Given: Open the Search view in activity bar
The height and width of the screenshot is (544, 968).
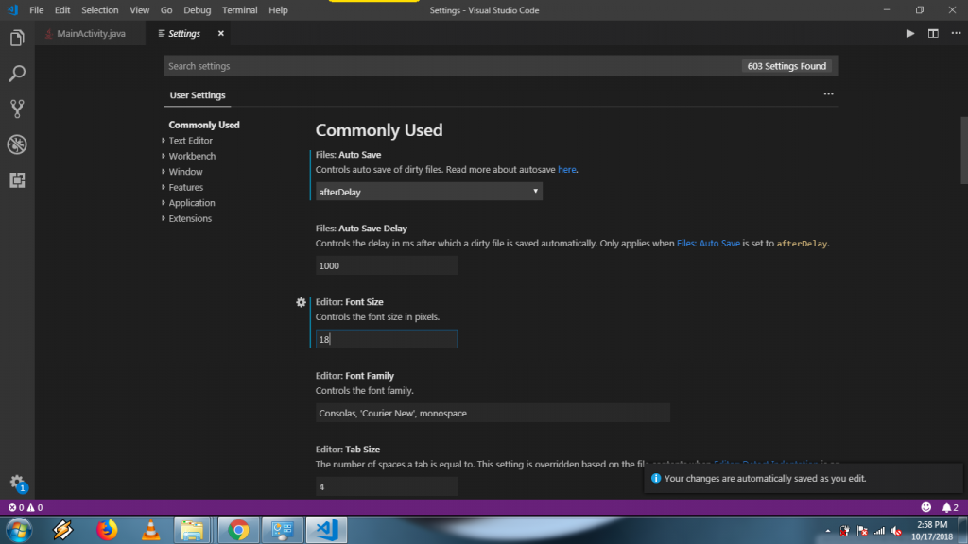Looking at the screenshot, I should coord(17,74).
